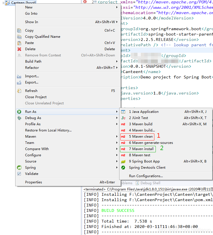The width and height of the screenshot is (213, 235).
Task: Click spring-boot-starter-parent artifactId text
Action: (181, 34)
